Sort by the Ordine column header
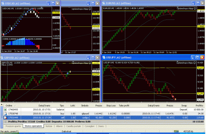The height and width of the screenshot is (134, 206). click(x=12, y=106)
